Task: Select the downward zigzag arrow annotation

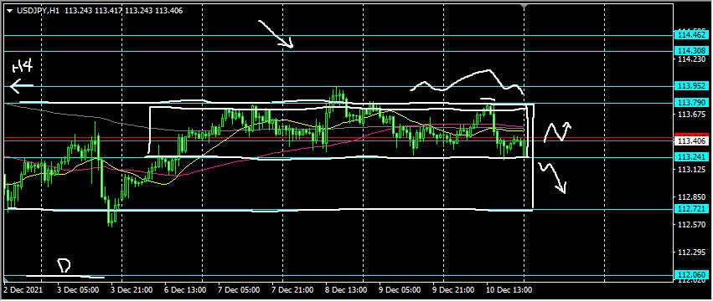Action: pos(552,178)
